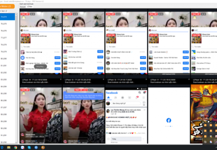
Task: Click the 'Bạn đang nghĩ gì?' post input
Action: 126,103
